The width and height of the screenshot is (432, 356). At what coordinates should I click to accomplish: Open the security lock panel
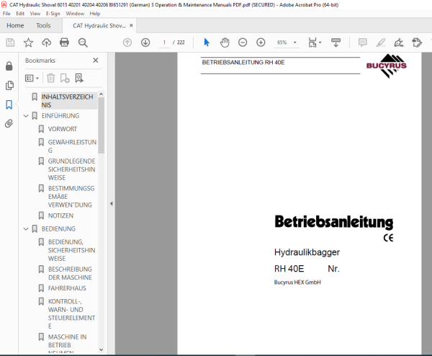[x=9, y=66]
